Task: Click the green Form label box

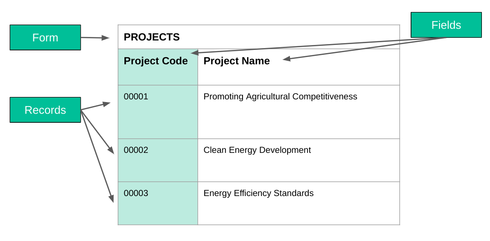Action: [x=46, y=37]
